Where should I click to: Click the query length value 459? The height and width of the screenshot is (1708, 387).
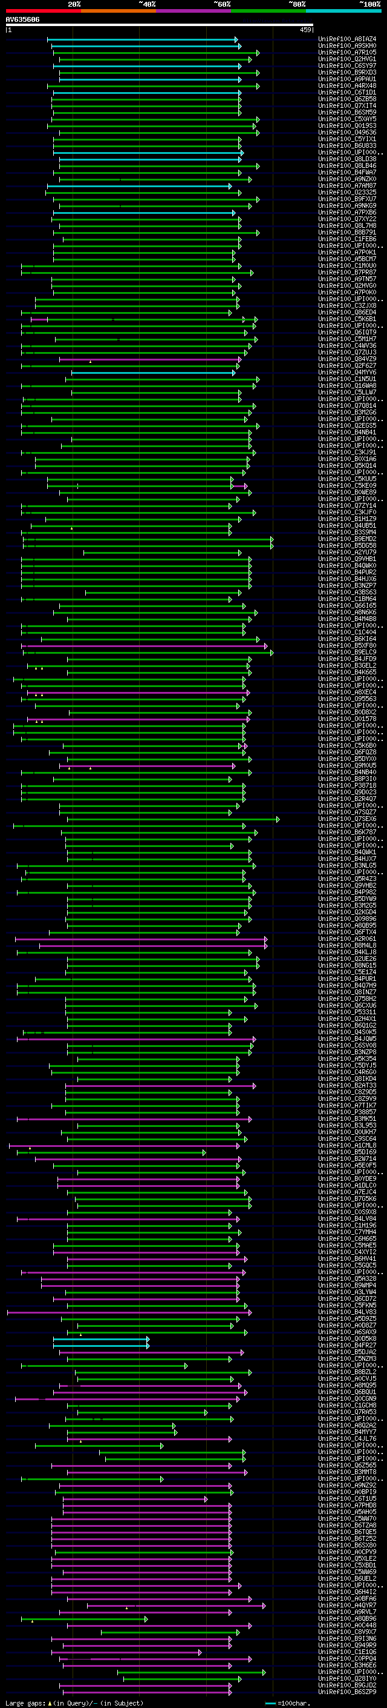click(305, 30)
